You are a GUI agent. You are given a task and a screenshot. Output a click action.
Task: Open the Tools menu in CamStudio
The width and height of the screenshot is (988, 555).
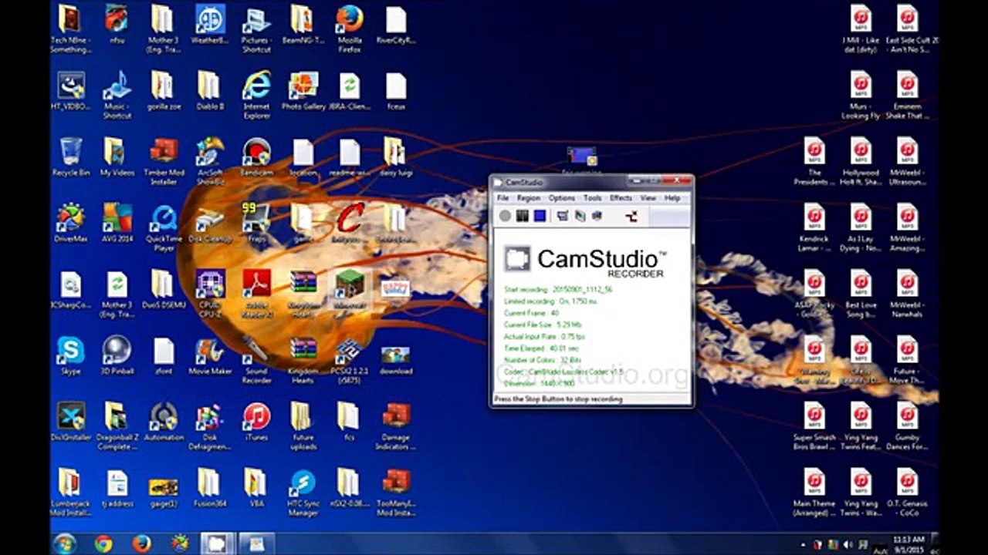tap(592, 198)
